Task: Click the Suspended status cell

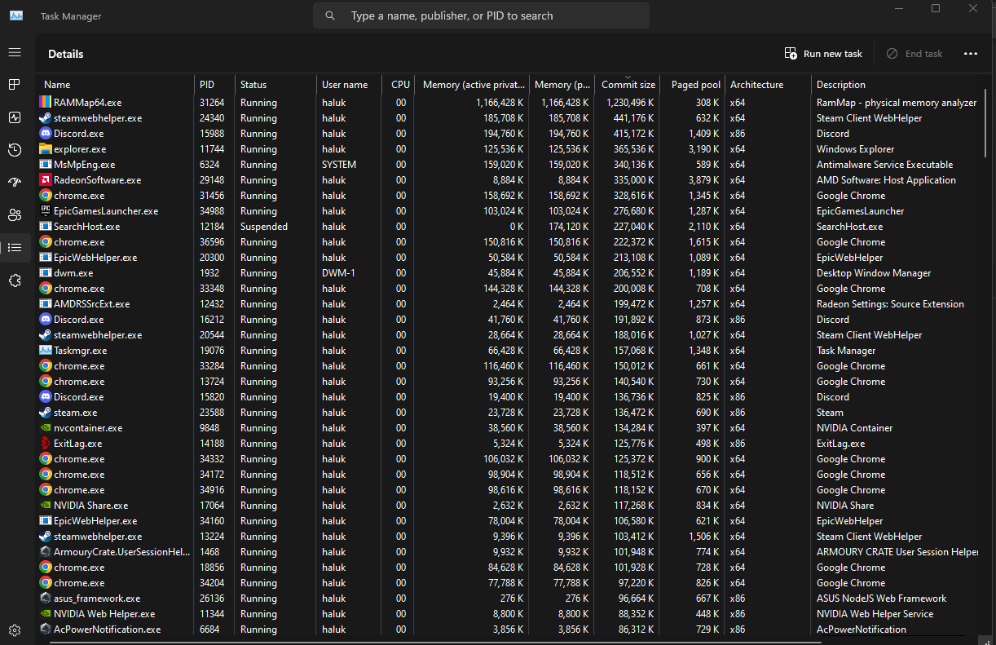Action: (x=264, y=227)
